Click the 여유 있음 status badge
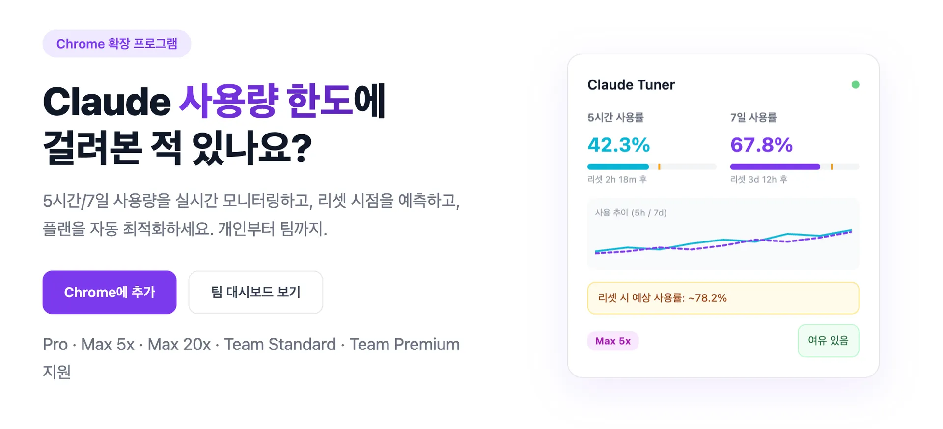943x429 pixels. 828,341
